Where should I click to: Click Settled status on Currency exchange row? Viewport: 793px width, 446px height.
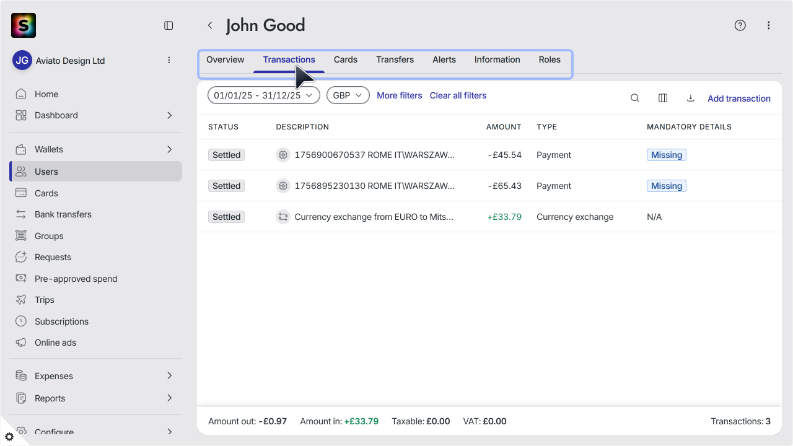(226, 217)
